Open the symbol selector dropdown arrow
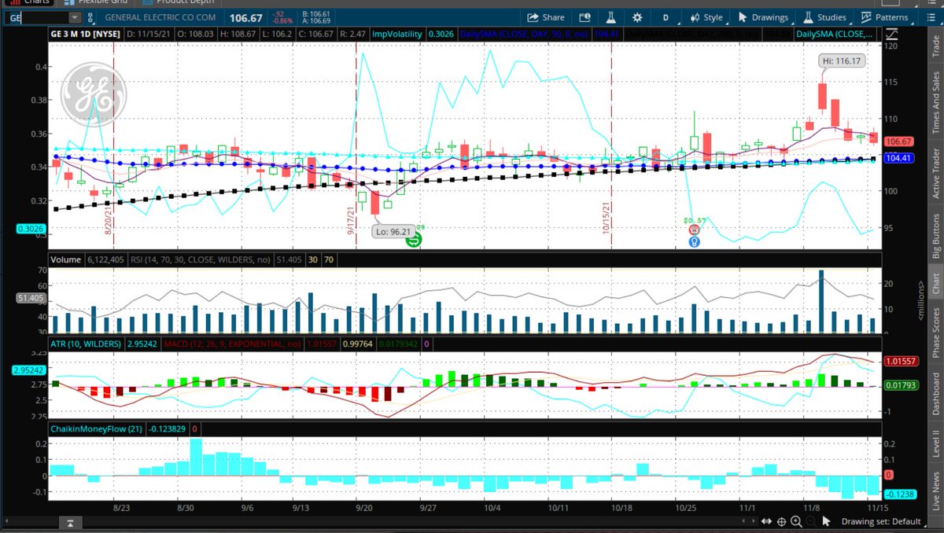Viewport: 944px width, 533px height. pos(75,17)
